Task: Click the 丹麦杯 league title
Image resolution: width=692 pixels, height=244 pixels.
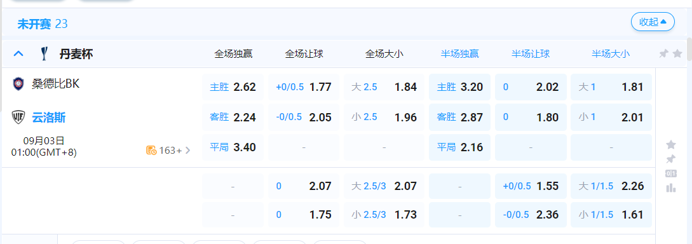Action: tap(76, 54)
